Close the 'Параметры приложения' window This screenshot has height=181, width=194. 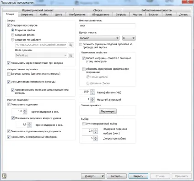pyautogui.click(x=188, y=2)
